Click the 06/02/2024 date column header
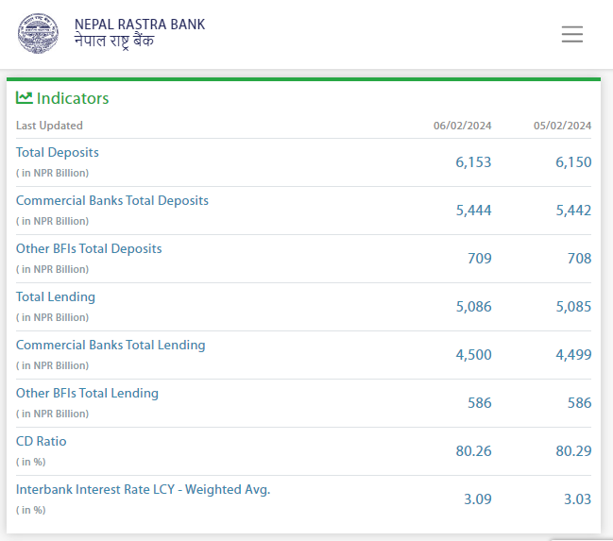Viewport: 613px width, 541px height. pos(462,126)
